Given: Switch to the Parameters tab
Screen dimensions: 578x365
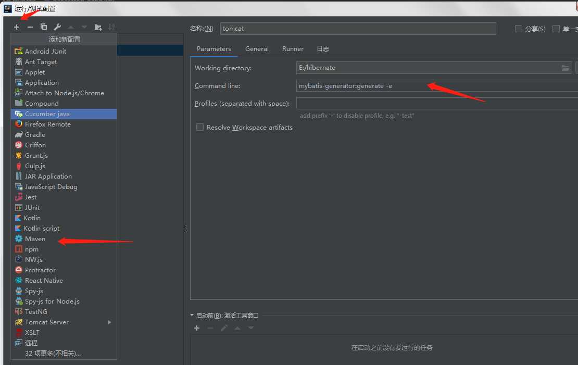Looking at the screenshot, I should tap(214, 49).
